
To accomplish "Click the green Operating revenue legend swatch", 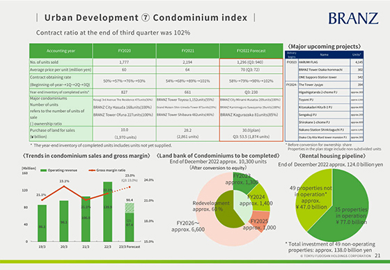I will tap(43, 170).
